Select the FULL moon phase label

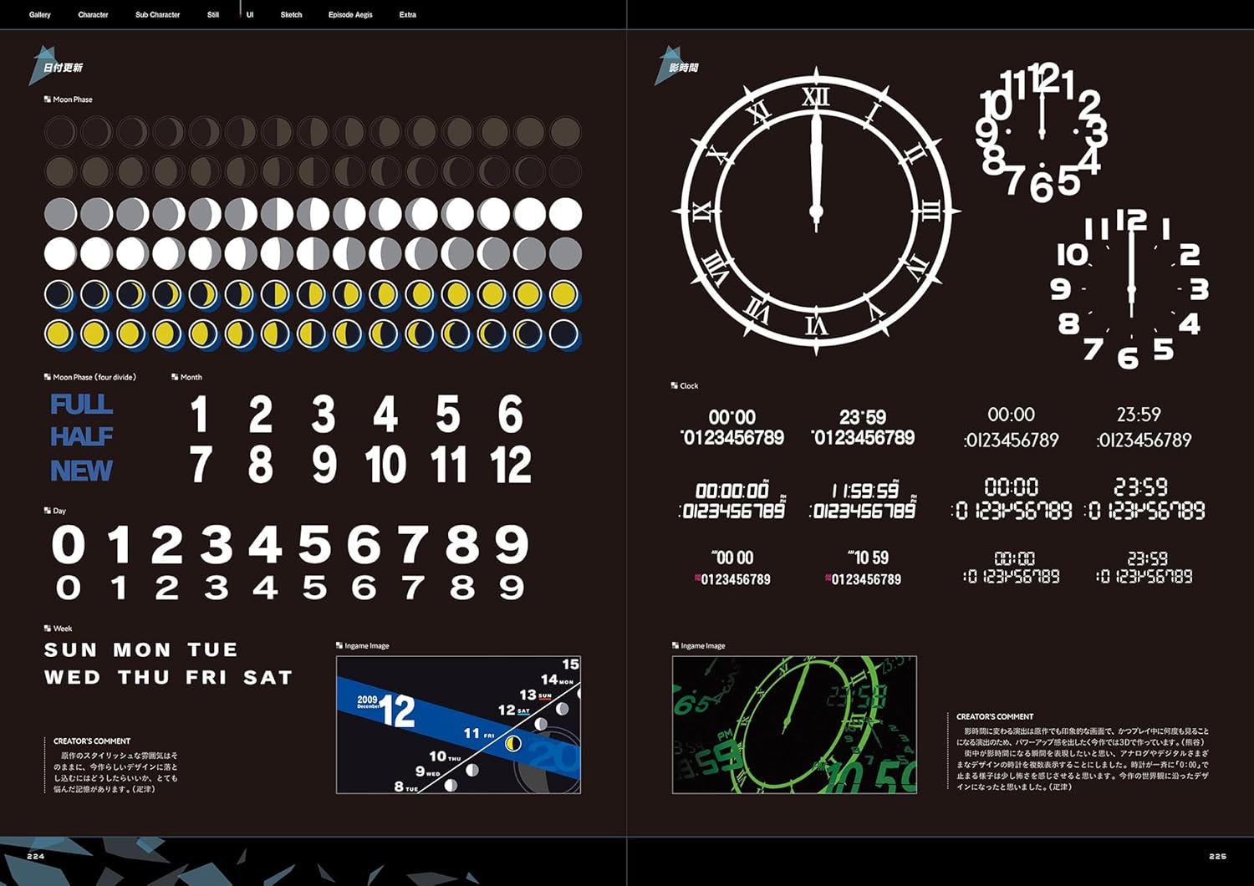tap(81, 405)
